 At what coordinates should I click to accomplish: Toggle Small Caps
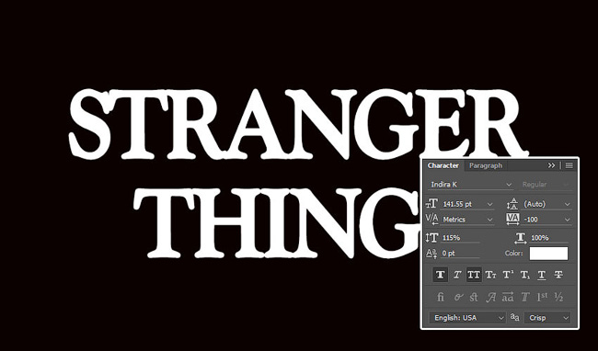[x=491, y=275]
